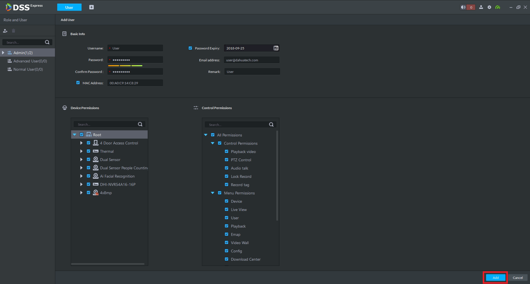Open the settings gear icon

tap(489, 7)
